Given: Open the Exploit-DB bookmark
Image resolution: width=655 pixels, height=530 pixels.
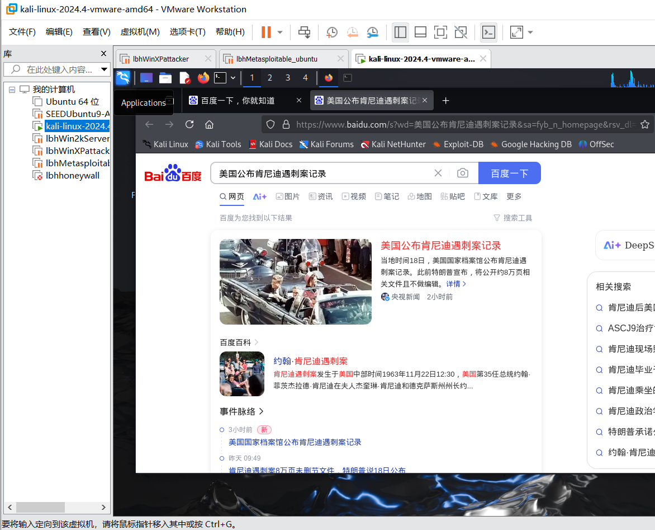Looking at the screenshot, I should pyautogui.click(x=458, y=144).
